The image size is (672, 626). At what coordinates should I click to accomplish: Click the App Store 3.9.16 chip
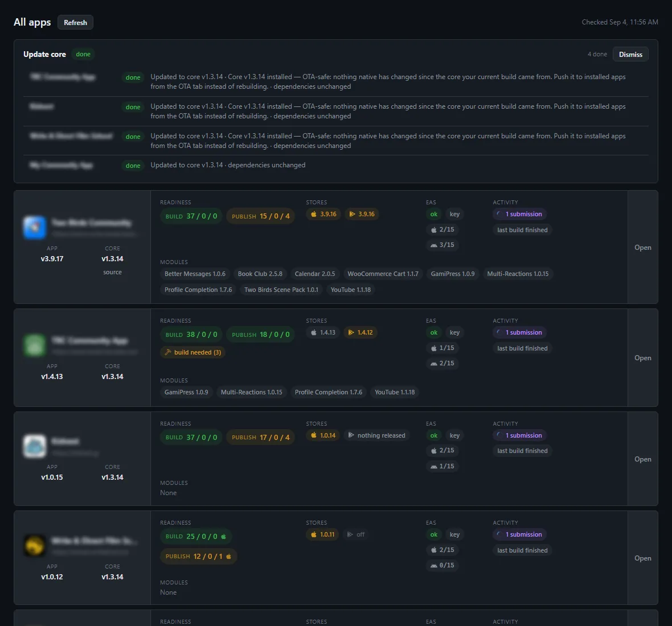pos(323,214)
